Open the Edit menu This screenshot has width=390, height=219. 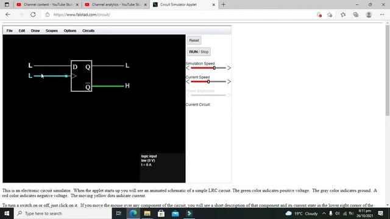coord(22,30)
